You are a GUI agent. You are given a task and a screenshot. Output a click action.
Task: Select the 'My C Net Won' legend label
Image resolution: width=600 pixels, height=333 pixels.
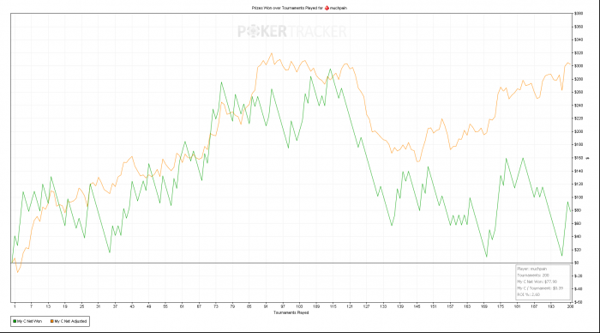(x=29, y=321)
